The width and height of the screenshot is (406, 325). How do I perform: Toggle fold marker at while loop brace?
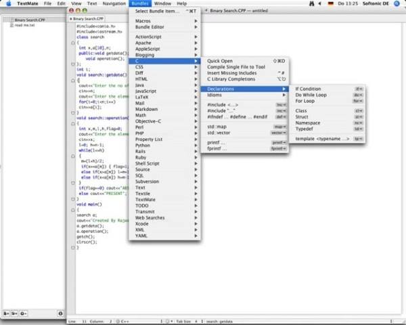point(73,156)
